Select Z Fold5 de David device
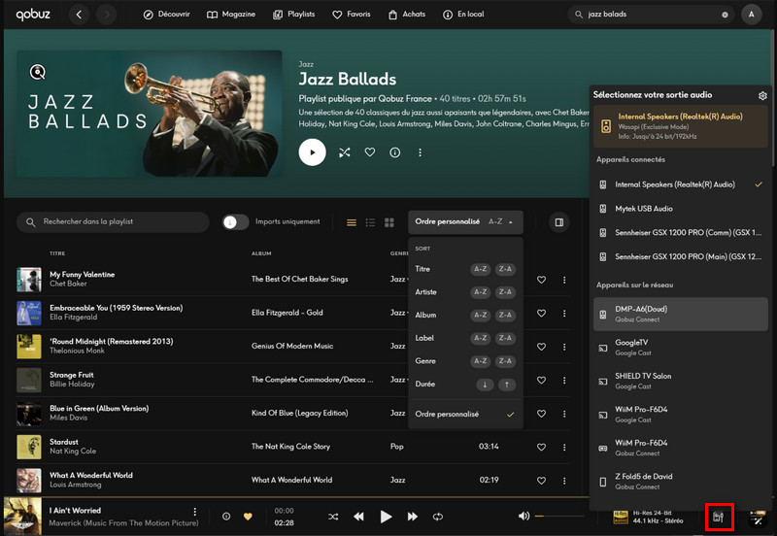Viewport: 777px width, 536px height. pyautogui.click(x=681, y=482)
